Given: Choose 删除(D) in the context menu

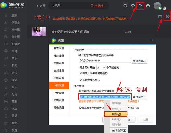Looking at the screenshot, I should coord(116,124).
